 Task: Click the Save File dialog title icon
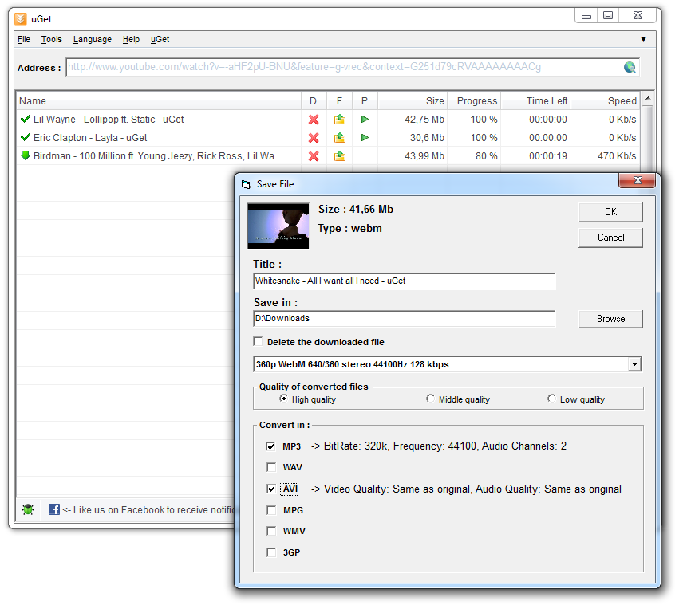pyautogui.click(x=247, y=185)
